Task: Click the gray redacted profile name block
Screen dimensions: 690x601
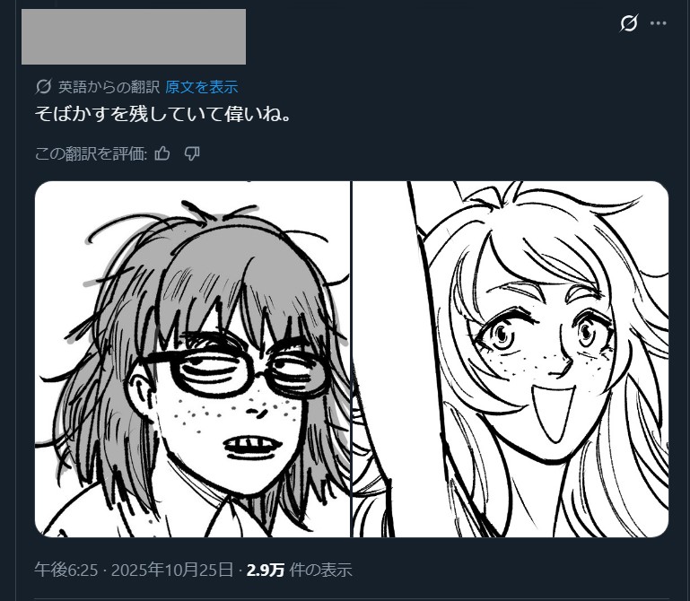Action: tap(133, 37)
